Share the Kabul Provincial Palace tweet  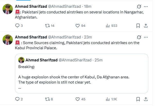[145, 99]
